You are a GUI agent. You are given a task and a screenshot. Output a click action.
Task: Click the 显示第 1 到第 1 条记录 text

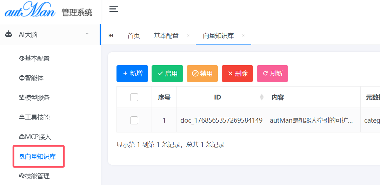[x=149, y=145]
